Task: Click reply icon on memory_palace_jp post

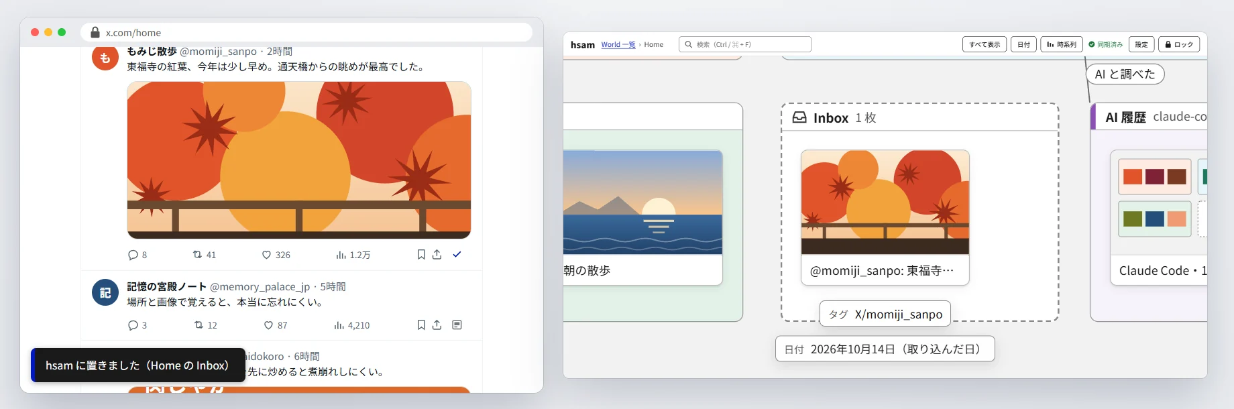Action: (133, 325)
